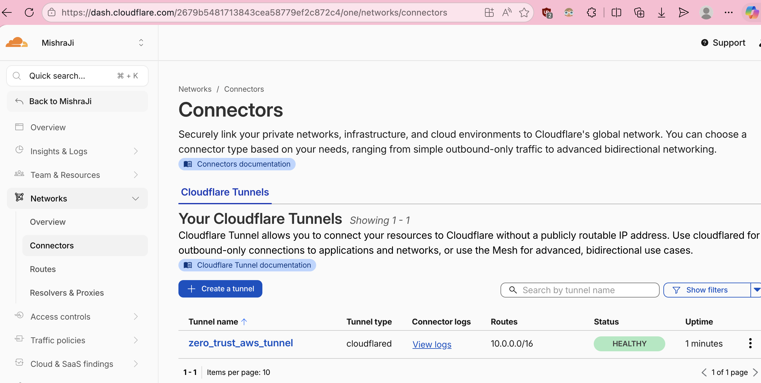Click the 10.0.0.0/16 route cell
761x383 pixels.
click(x=512, y=344)
